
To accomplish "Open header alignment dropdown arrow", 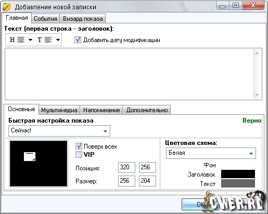I will click(x=30, y=40).
